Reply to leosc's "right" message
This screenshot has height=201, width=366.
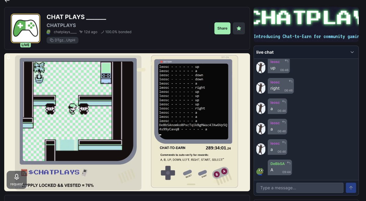pyautogui.click(x=290, y=82)
